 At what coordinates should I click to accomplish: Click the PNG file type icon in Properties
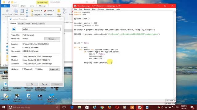[x=14, y=29]
